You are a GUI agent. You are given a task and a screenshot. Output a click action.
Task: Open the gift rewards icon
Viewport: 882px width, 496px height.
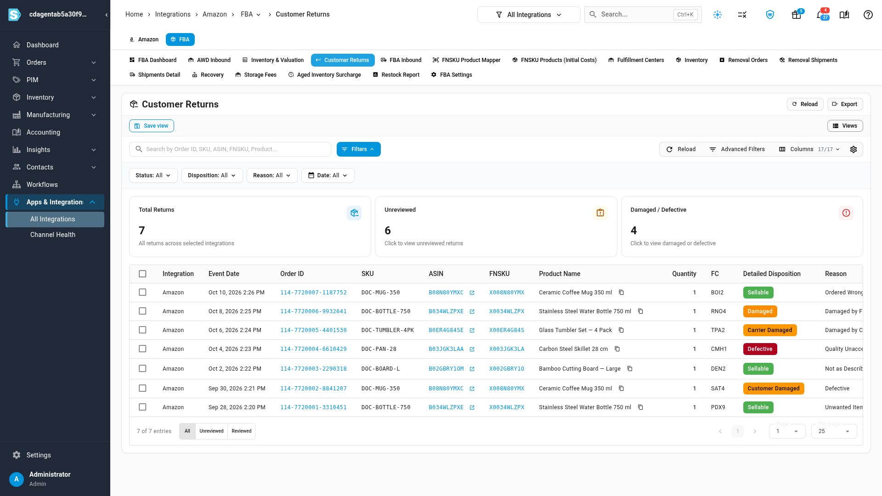coord(796,15)
